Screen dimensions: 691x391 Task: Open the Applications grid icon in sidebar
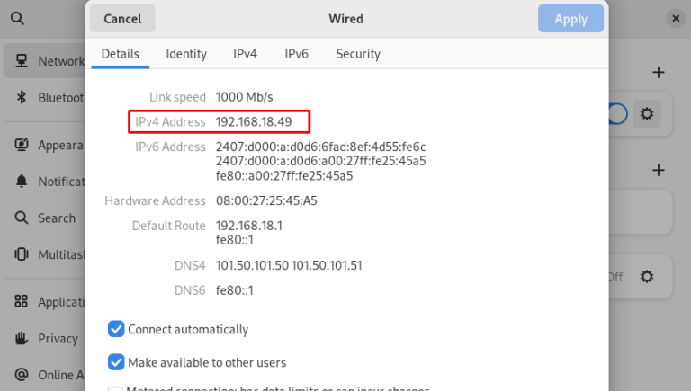[22, 302]
